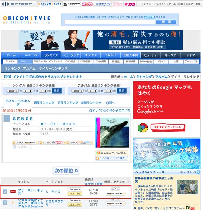Viewport: 203px width, 210px height.
Task: Open the オリスタ logo link
Action: pyautogui.click(x=130, y=4)
